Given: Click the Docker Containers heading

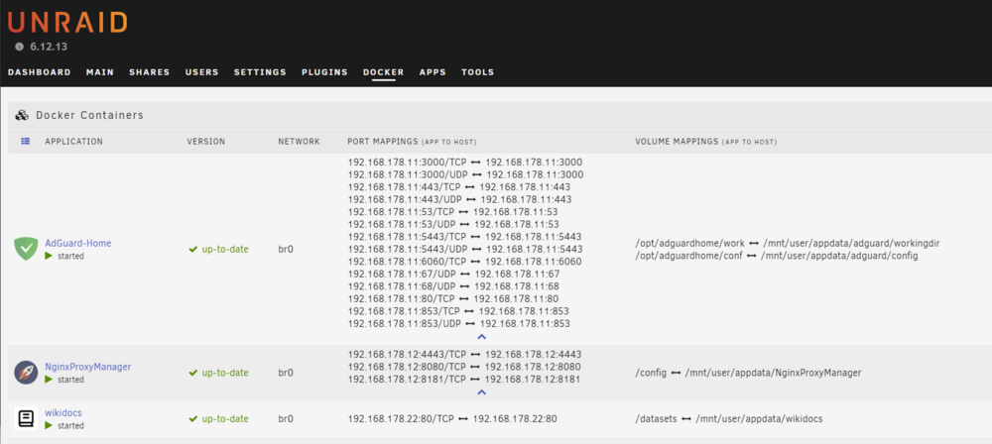Looking at the screenshot, I should [x=89, y=115].
